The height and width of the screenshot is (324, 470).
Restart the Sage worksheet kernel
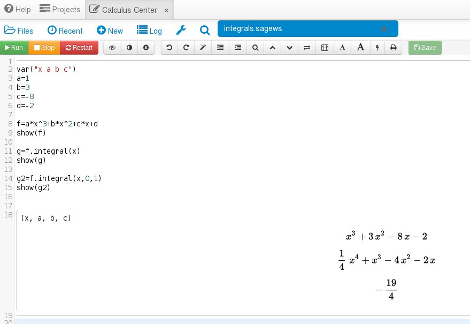click(x=79, y=48)
